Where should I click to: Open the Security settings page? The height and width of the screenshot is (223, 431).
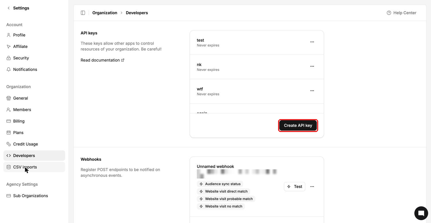coord(34,58)
